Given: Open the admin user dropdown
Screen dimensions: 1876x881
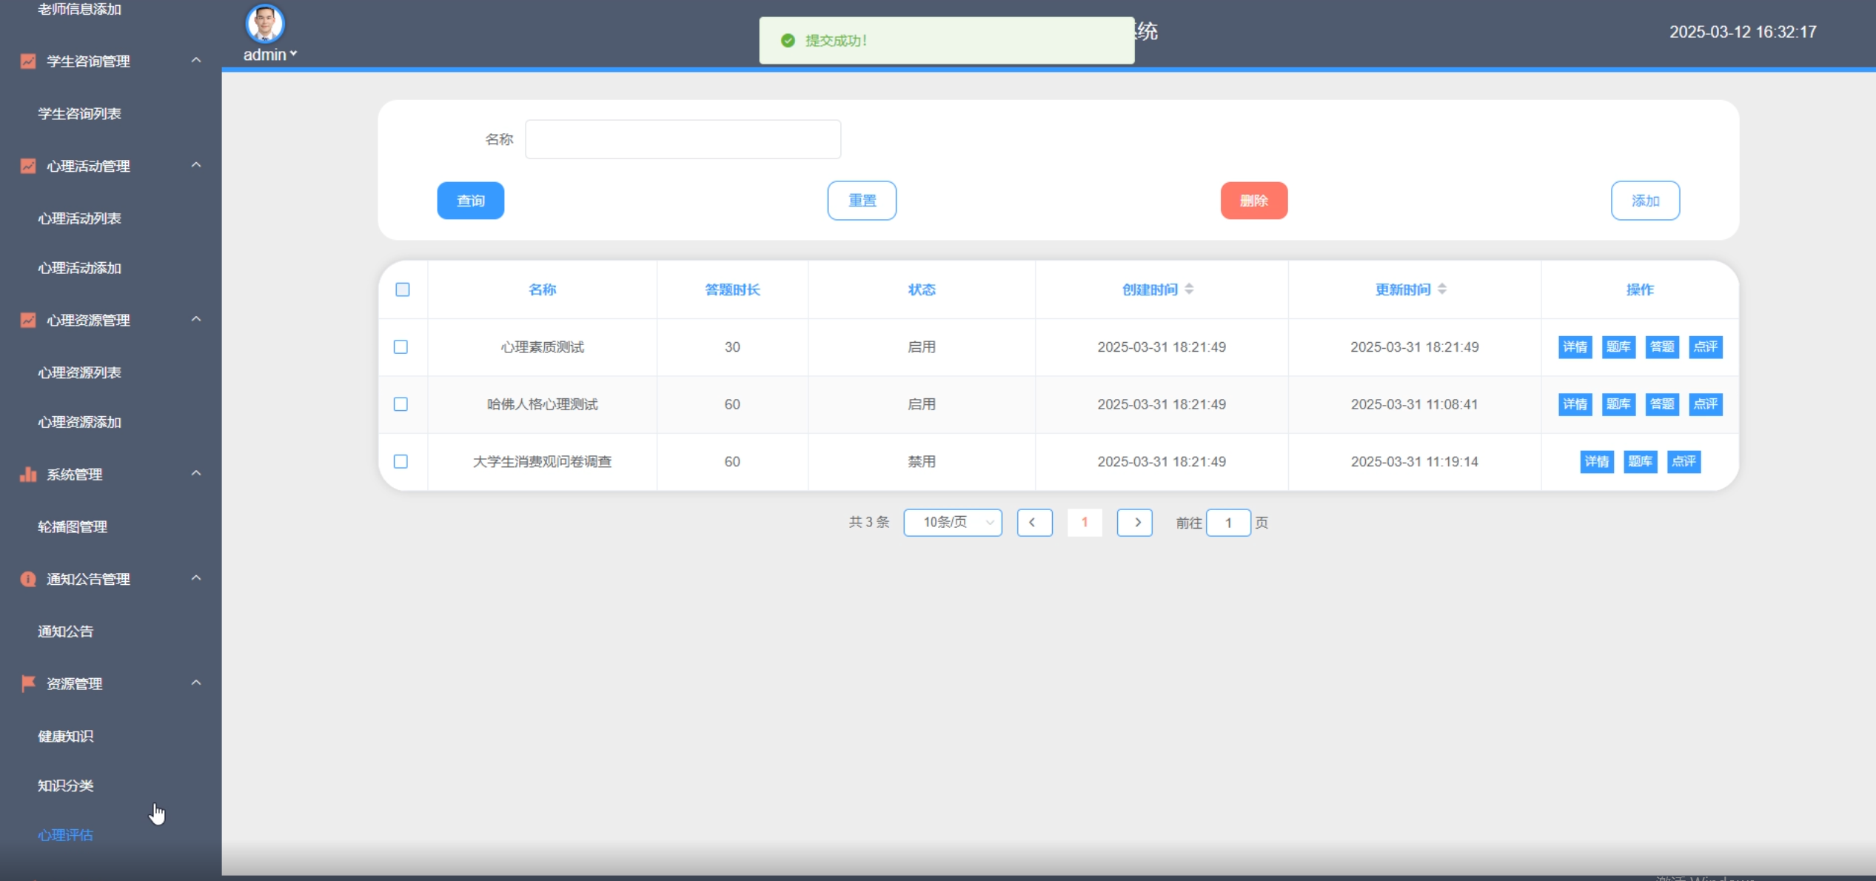Looking at the screenshot, I should [x=270, y=55].
